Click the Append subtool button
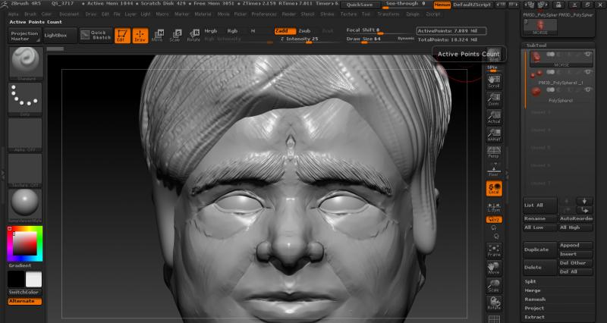The image size is (607, 323). [x=576, y=245]
